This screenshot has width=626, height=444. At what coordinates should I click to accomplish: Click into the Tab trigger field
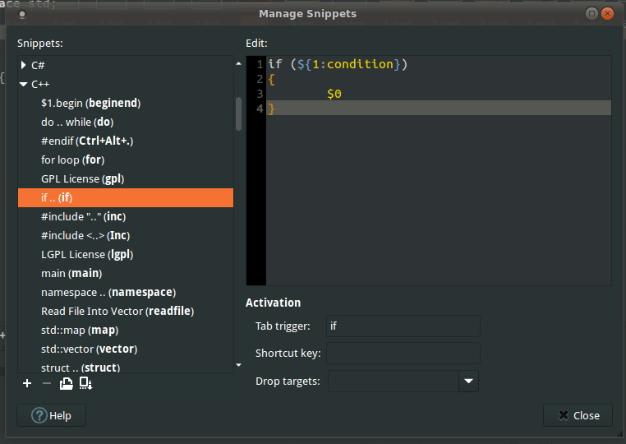click(403, 326)
